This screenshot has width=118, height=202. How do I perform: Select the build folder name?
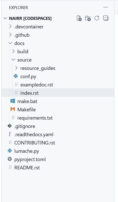(x=23, y=52)
